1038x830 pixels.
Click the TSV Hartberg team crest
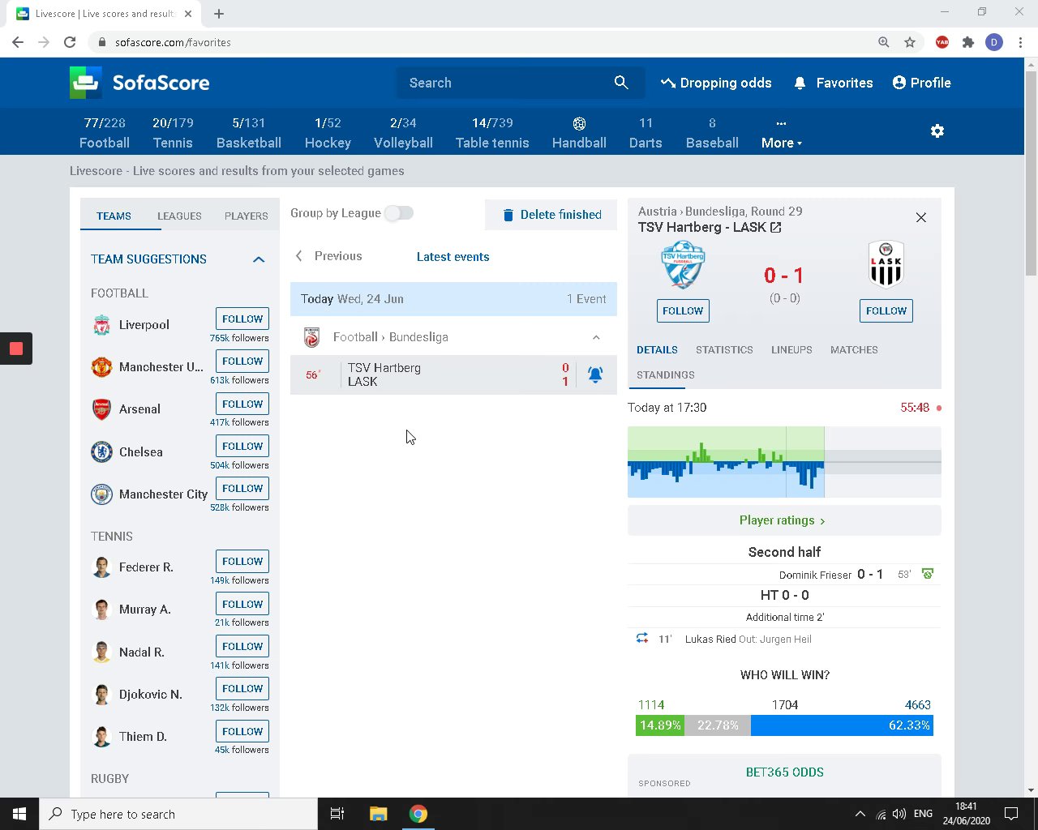pyautogui.click(x=683, y=266)
